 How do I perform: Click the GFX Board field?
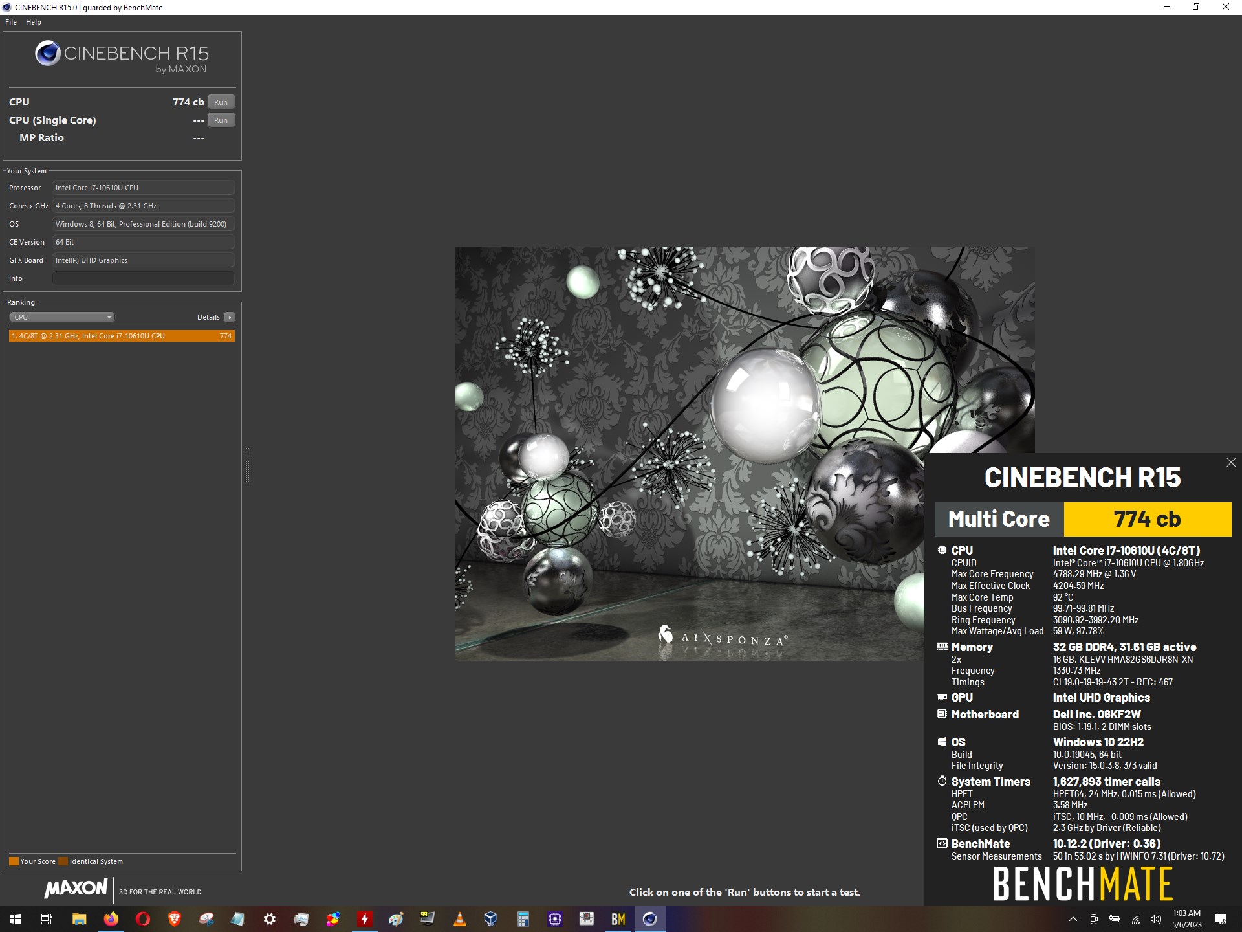click(144, 260)
